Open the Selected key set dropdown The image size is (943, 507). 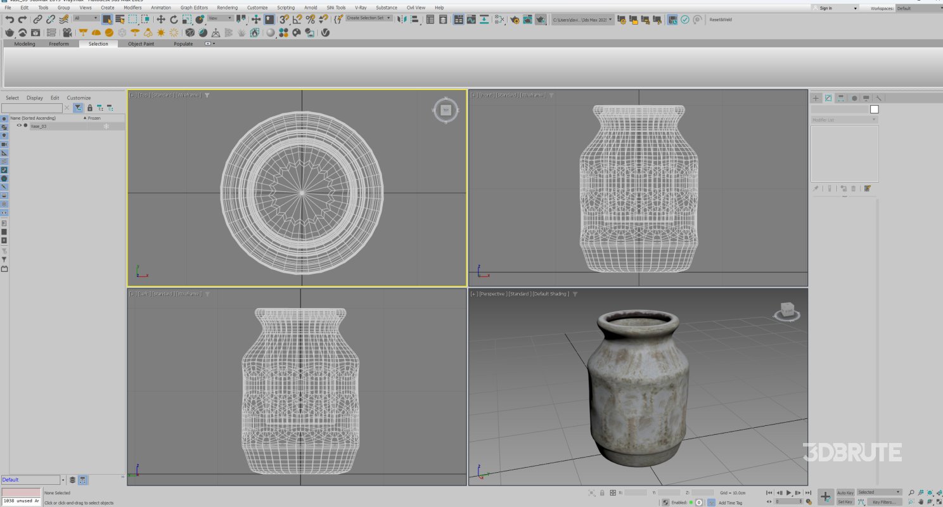click(878, 492)
